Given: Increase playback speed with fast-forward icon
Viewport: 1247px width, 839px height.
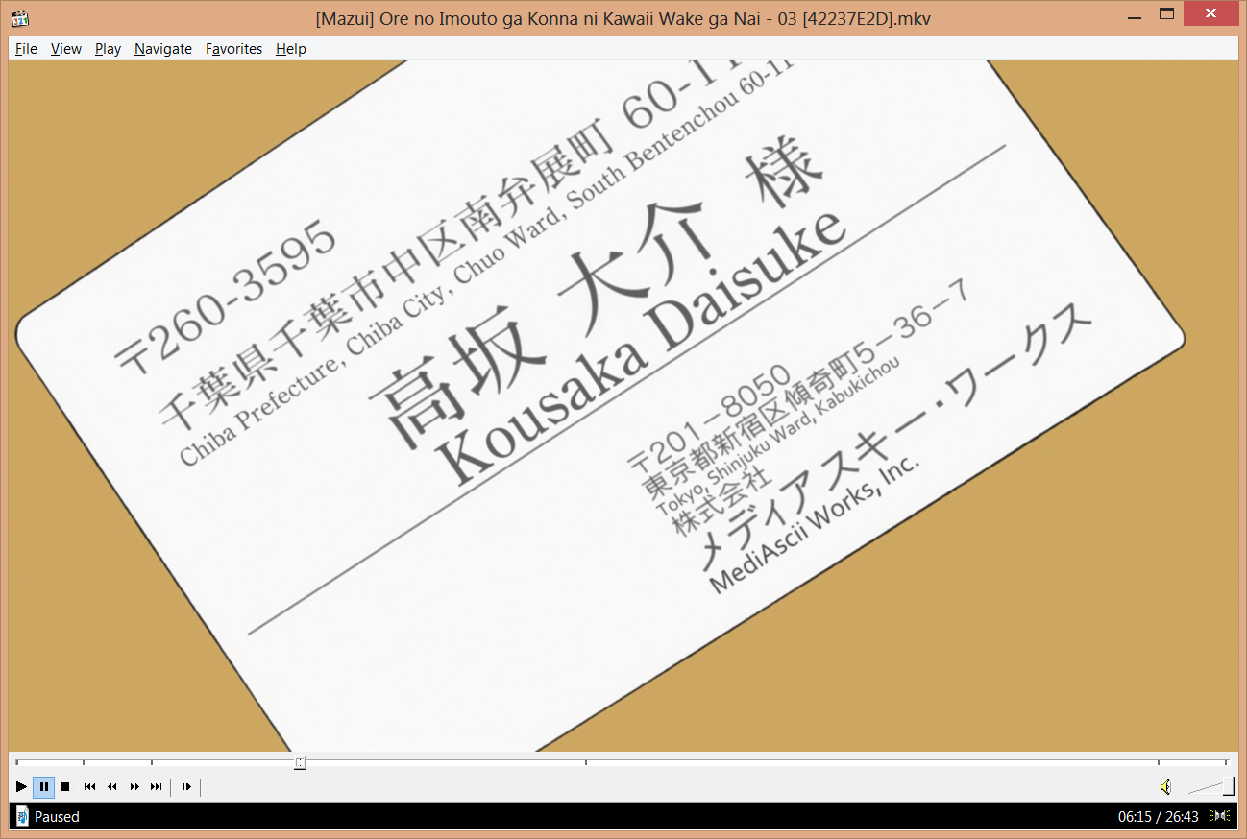Looking at the screenshot, I should (134, 787).
